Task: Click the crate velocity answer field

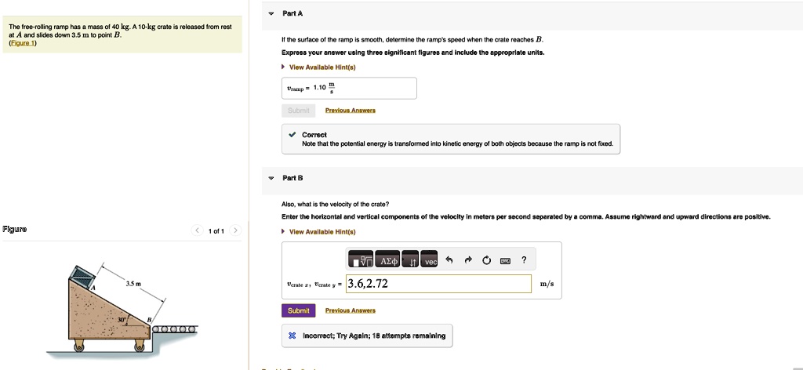Action: click(x=438, y=284)
